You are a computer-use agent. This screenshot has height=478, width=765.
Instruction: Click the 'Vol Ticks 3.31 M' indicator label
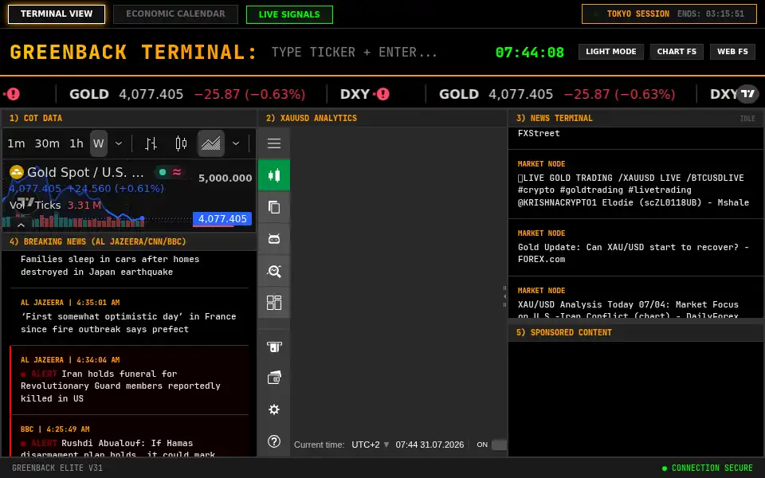tap(55, 205)
